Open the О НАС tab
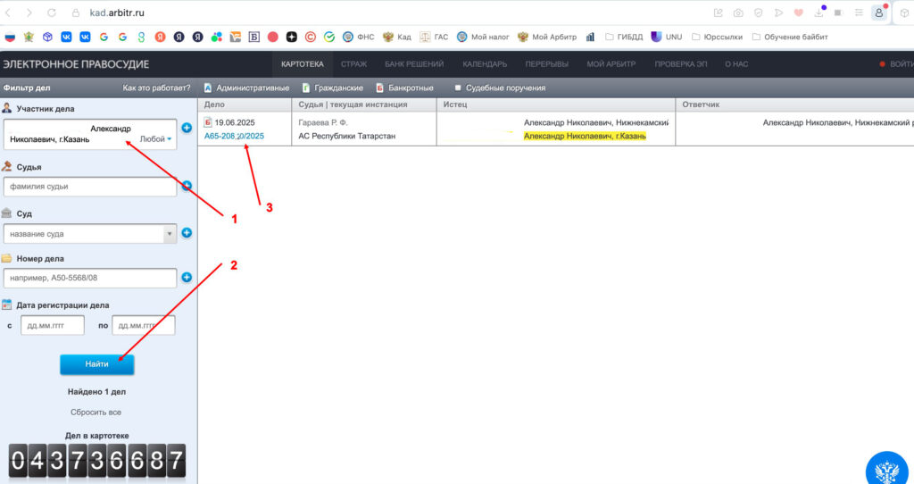Viewport: 914px width, 484px height. pyautogui.click(x=736, y=64)
